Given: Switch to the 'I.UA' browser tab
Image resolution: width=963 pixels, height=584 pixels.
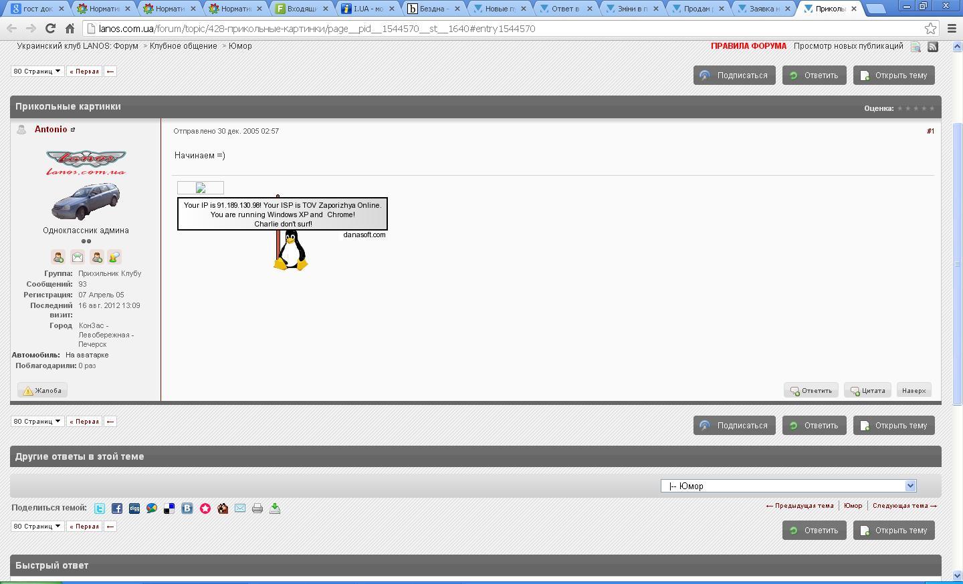Looking at the screenshot, I should pos(366,9).
